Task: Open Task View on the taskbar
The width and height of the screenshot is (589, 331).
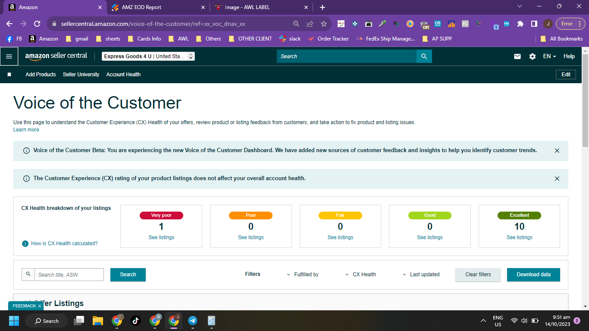Action: (x=79, y=321)
